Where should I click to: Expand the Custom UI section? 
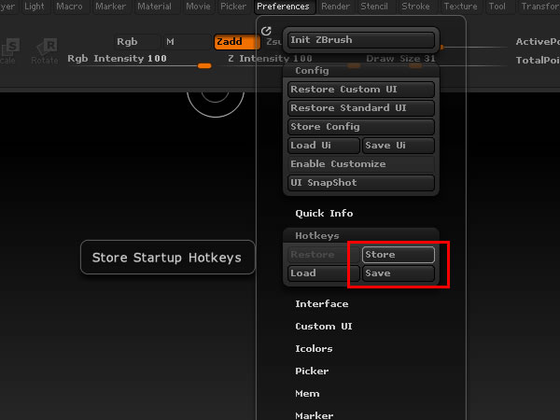324,327
